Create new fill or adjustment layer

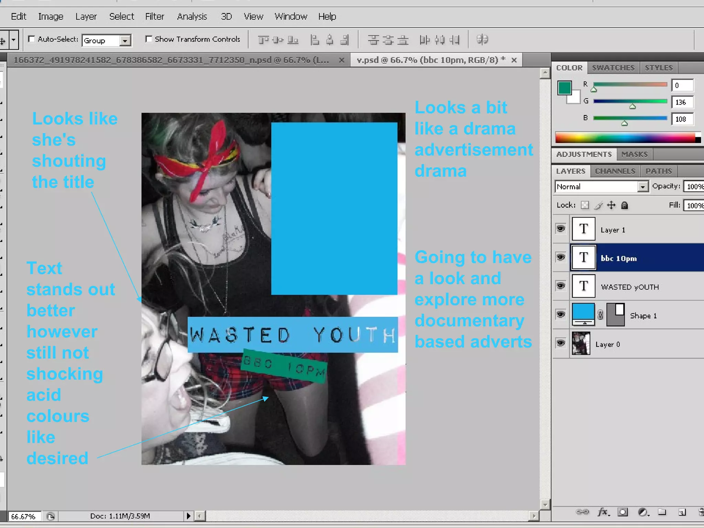pos(642,512)
